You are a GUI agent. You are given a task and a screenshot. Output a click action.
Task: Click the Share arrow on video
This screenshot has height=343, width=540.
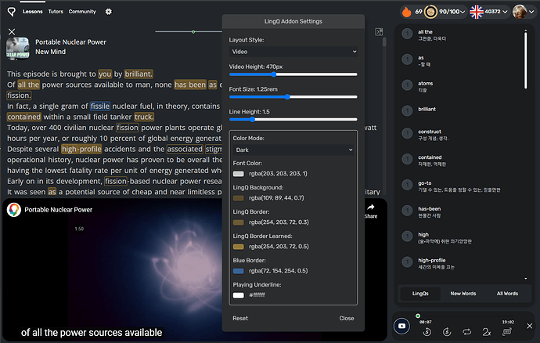370,208
